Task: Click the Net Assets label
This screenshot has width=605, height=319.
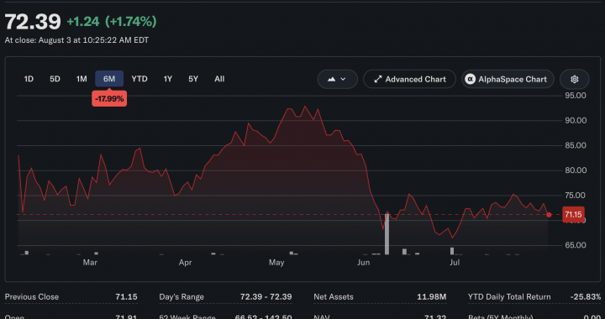Action: pos(334,297)
